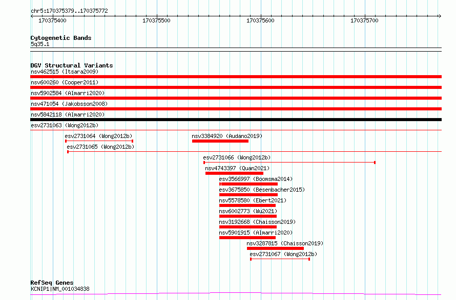Click the DGV Structural Variants track title
Viewport: 456px width, 300px height.
tap(72, 65)
